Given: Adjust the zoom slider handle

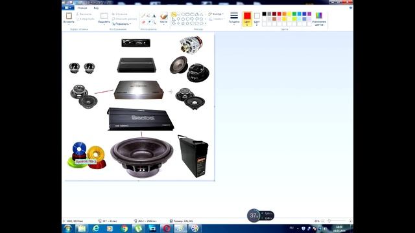Looking at the screenshot, I should pyautogui.click(x=329, y=221).
